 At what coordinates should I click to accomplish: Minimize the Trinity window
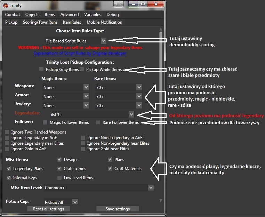[134, 4]
